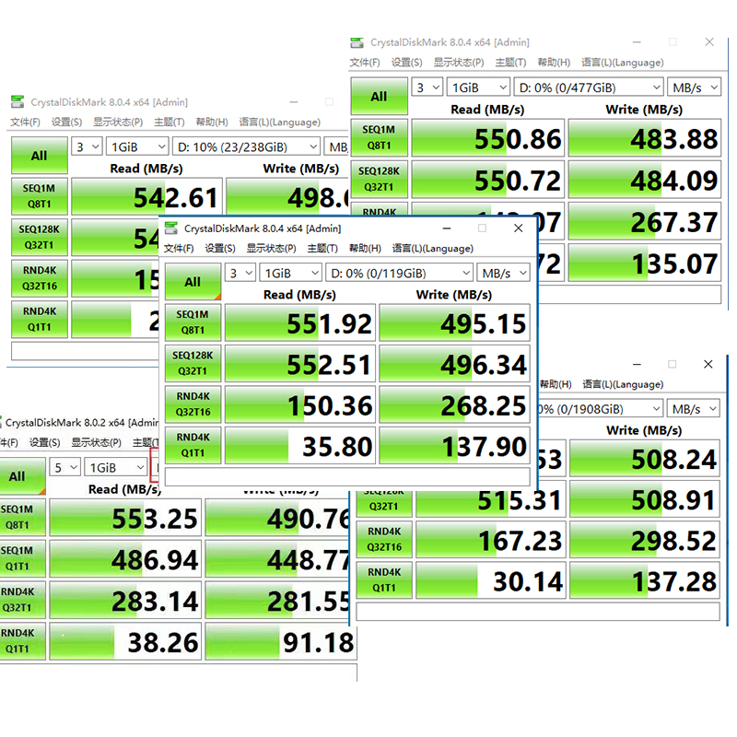Open 主题(T) menu in 477GiB window
The image size is (737, 737).
510,63
